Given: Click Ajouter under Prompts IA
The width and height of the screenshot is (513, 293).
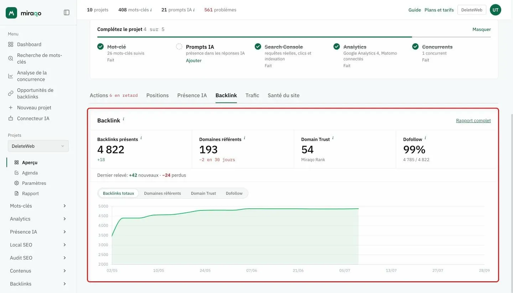Looking at the screenshot, I should (x=194, y=61).
